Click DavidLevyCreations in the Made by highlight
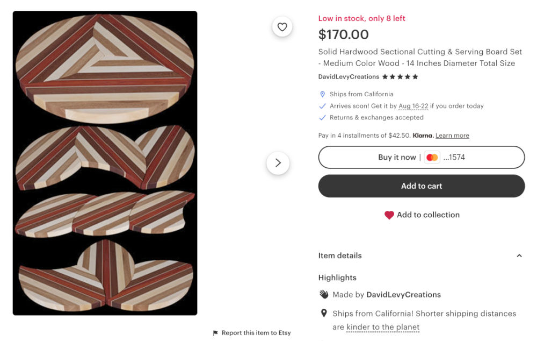Screen dimensions: 537x341 tap(403, 295)
